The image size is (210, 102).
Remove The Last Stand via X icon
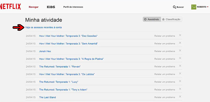[x=180, y=96]
